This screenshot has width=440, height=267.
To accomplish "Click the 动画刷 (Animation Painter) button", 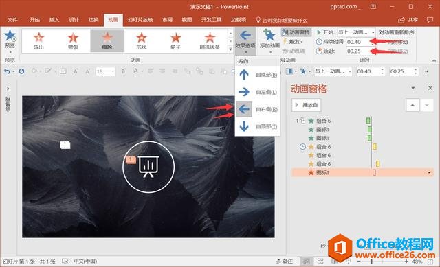I will 294,51.
